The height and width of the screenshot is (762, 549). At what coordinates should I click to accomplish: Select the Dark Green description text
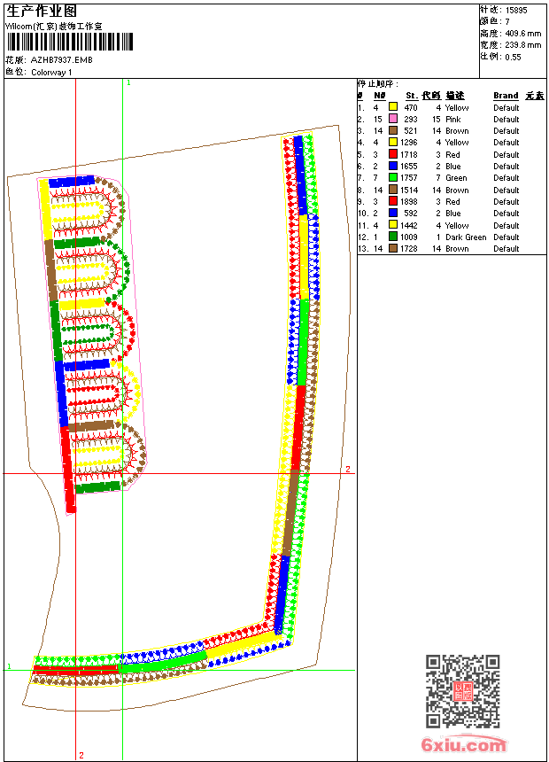[x=465, y=237]
